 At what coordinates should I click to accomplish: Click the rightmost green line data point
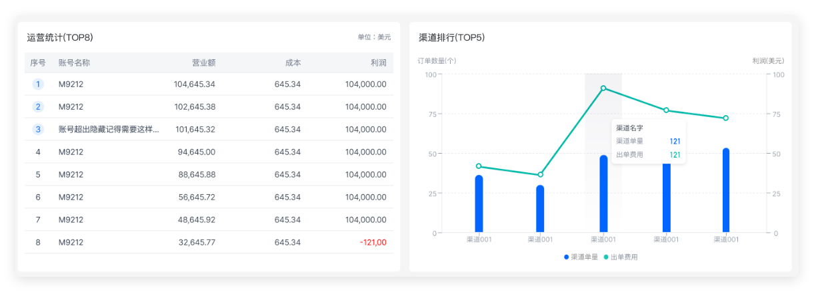point(726,118)
